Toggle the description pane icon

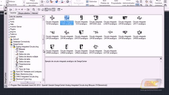point(53,9)
